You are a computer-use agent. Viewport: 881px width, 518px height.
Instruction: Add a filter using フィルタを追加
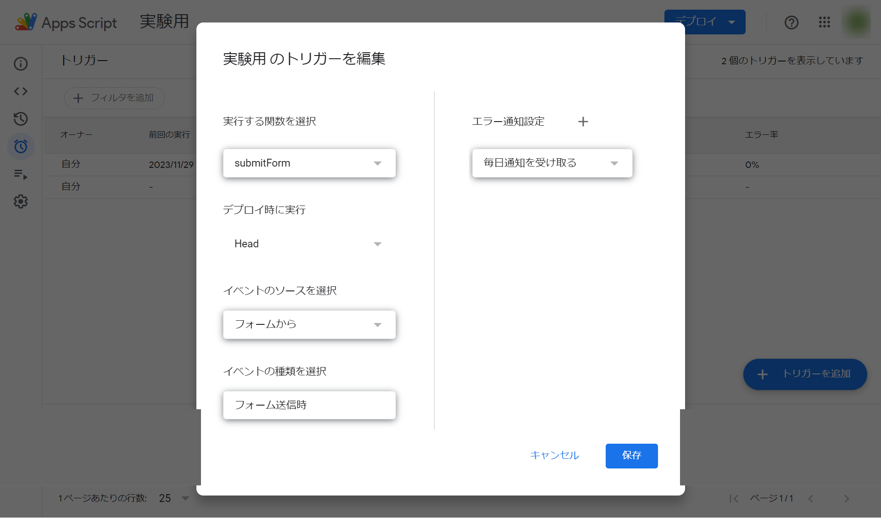(114, 98)
